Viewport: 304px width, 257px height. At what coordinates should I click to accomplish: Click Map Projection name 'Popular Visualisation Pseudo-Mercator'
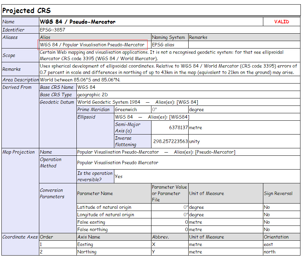118,152
